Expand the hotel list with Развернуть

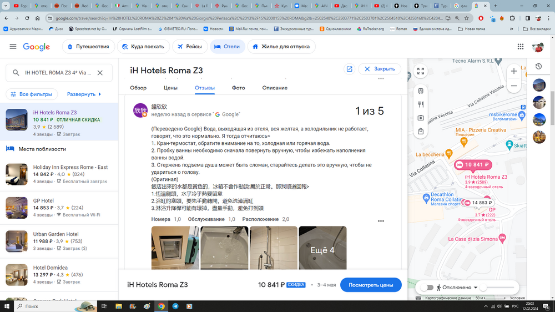84,94
